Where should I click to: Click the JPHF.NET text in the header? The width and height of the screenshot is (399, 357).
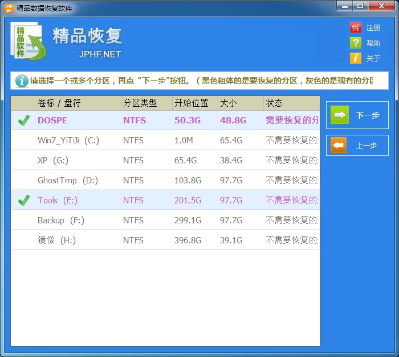(x=100, y=54)
